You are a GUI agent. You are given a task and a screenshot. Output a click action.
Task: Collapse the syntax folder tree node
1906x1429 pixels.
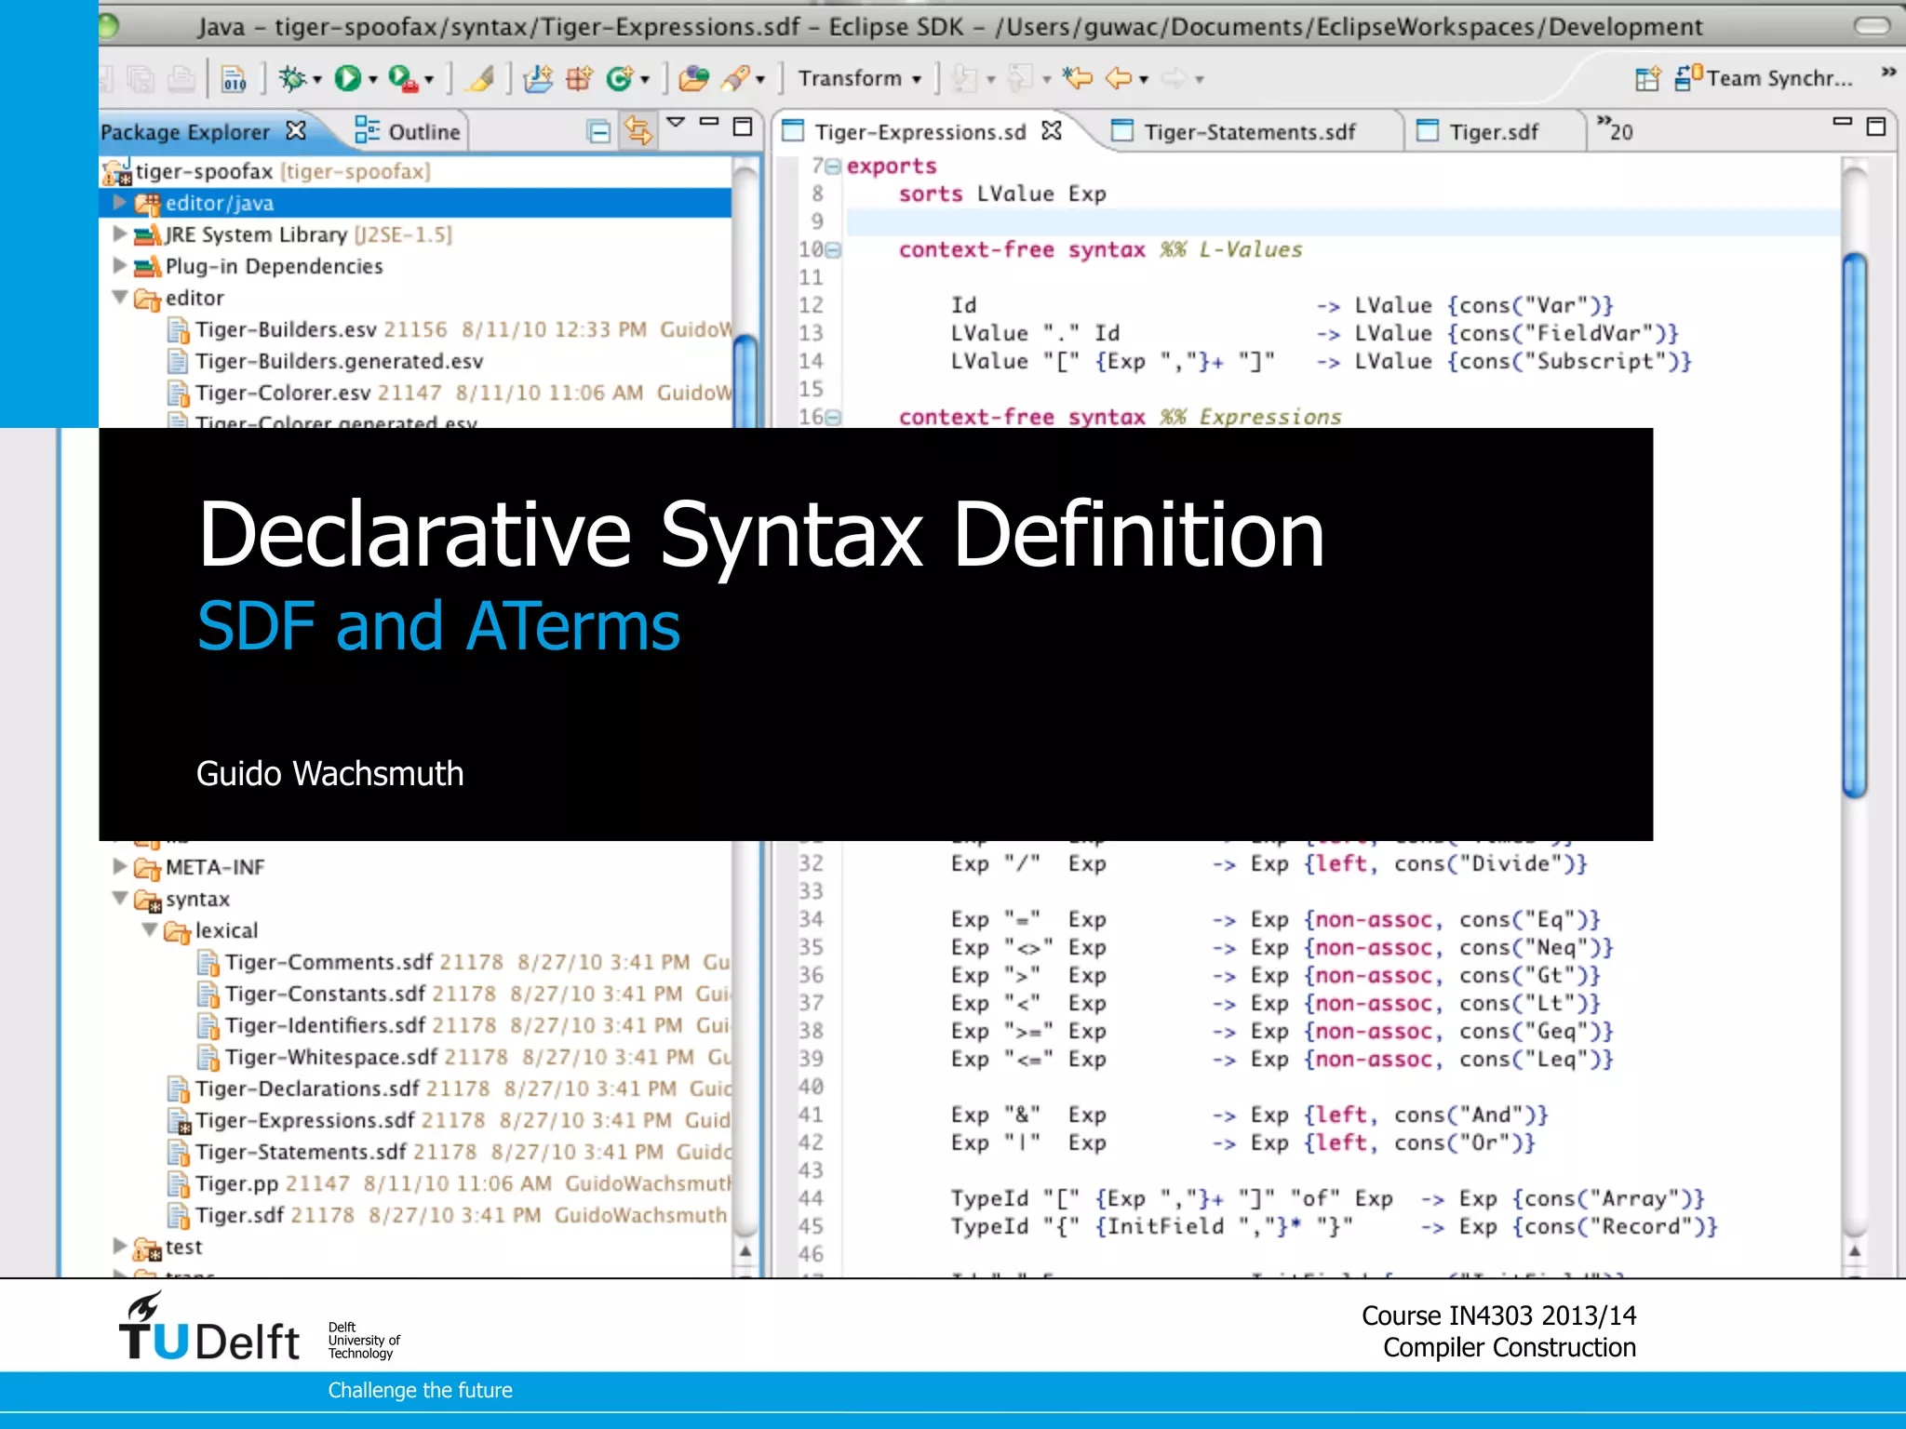coord(120,898)
